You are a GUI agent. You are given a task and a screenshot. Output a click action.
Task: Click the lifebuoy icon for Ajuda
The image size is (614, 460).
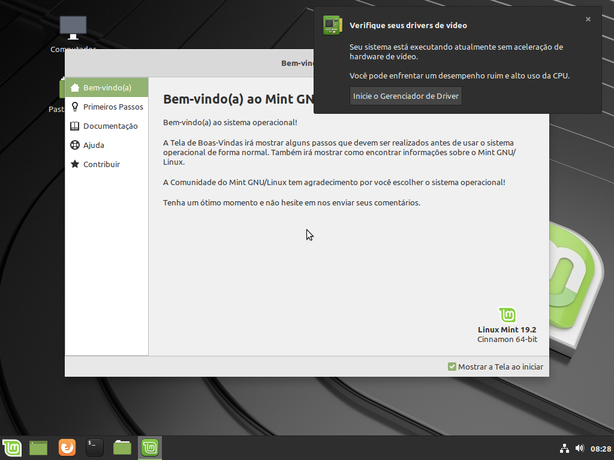[75, 145]
